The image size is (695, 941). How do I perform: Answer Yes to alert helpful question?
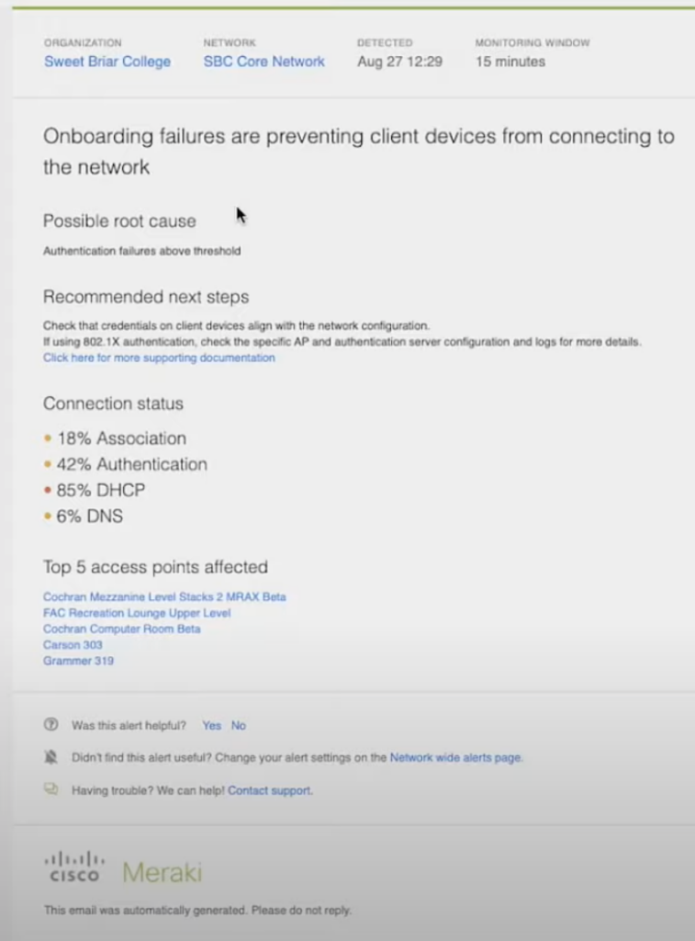click(x=212, y=725)
